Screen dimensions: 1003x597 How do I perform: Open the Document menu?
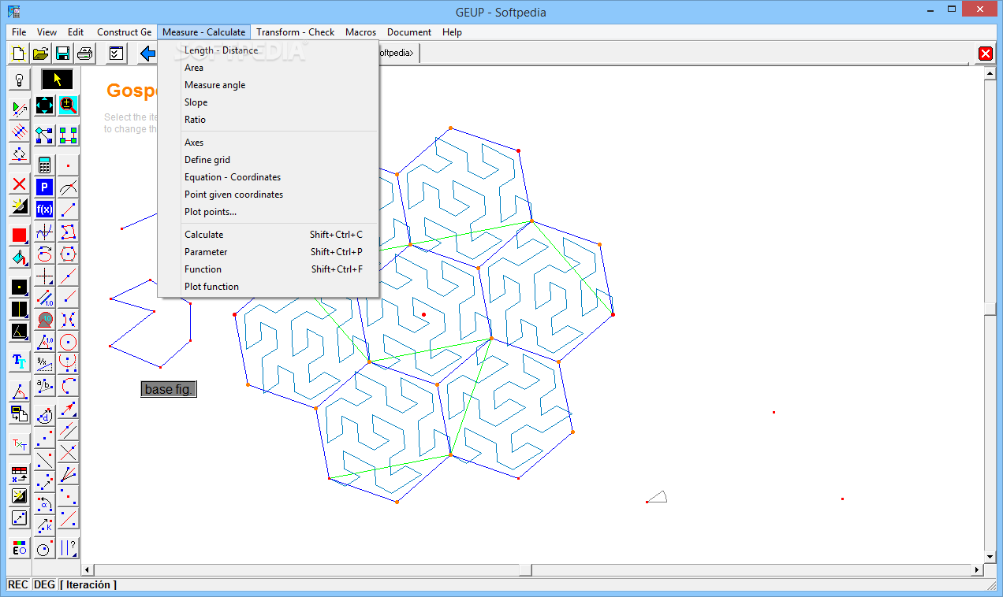click(409, 32)
